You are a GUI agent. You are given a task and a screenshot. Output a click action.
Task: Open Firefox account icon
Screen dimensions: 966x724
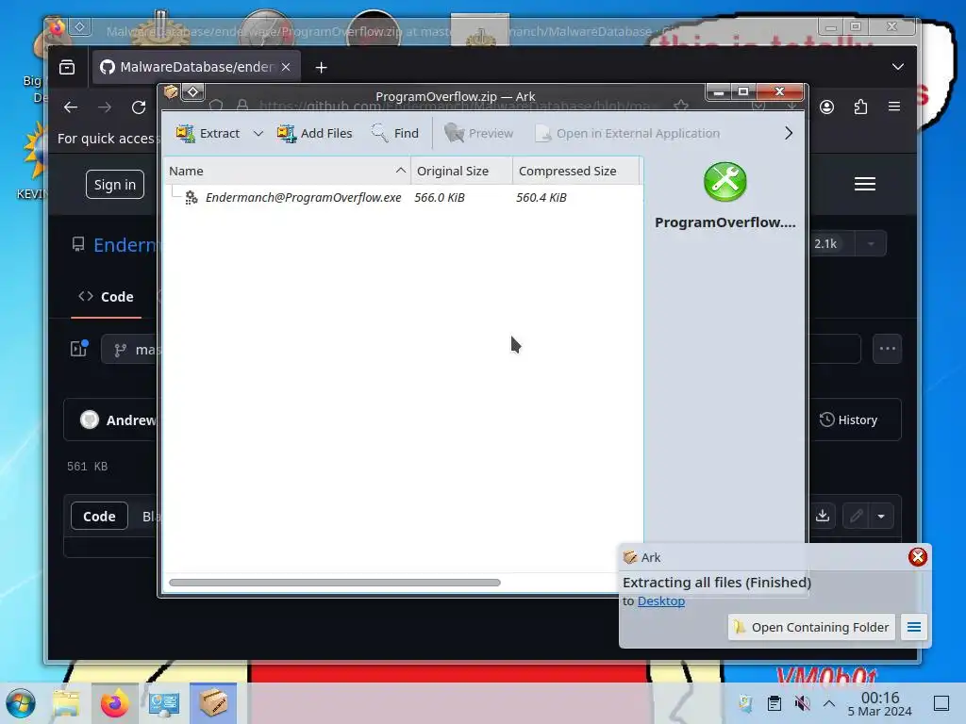point(826,107)
